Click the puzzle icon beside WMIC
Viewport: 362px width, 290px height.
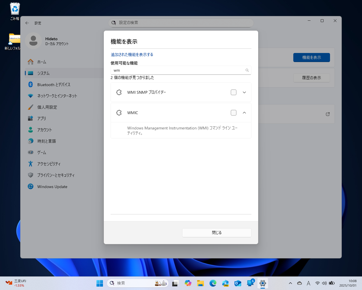point(119,113)
